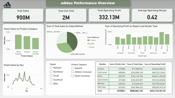Click the In-store legend color dot
The width and height of the screenshot is (175, 98).
point(88,40)
